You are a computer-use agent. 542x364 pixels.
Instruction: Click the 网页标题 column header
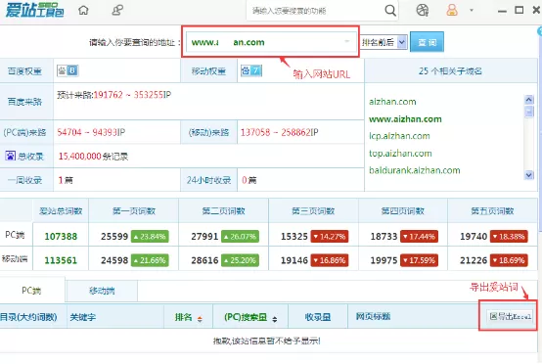click(x=373, y=316)
